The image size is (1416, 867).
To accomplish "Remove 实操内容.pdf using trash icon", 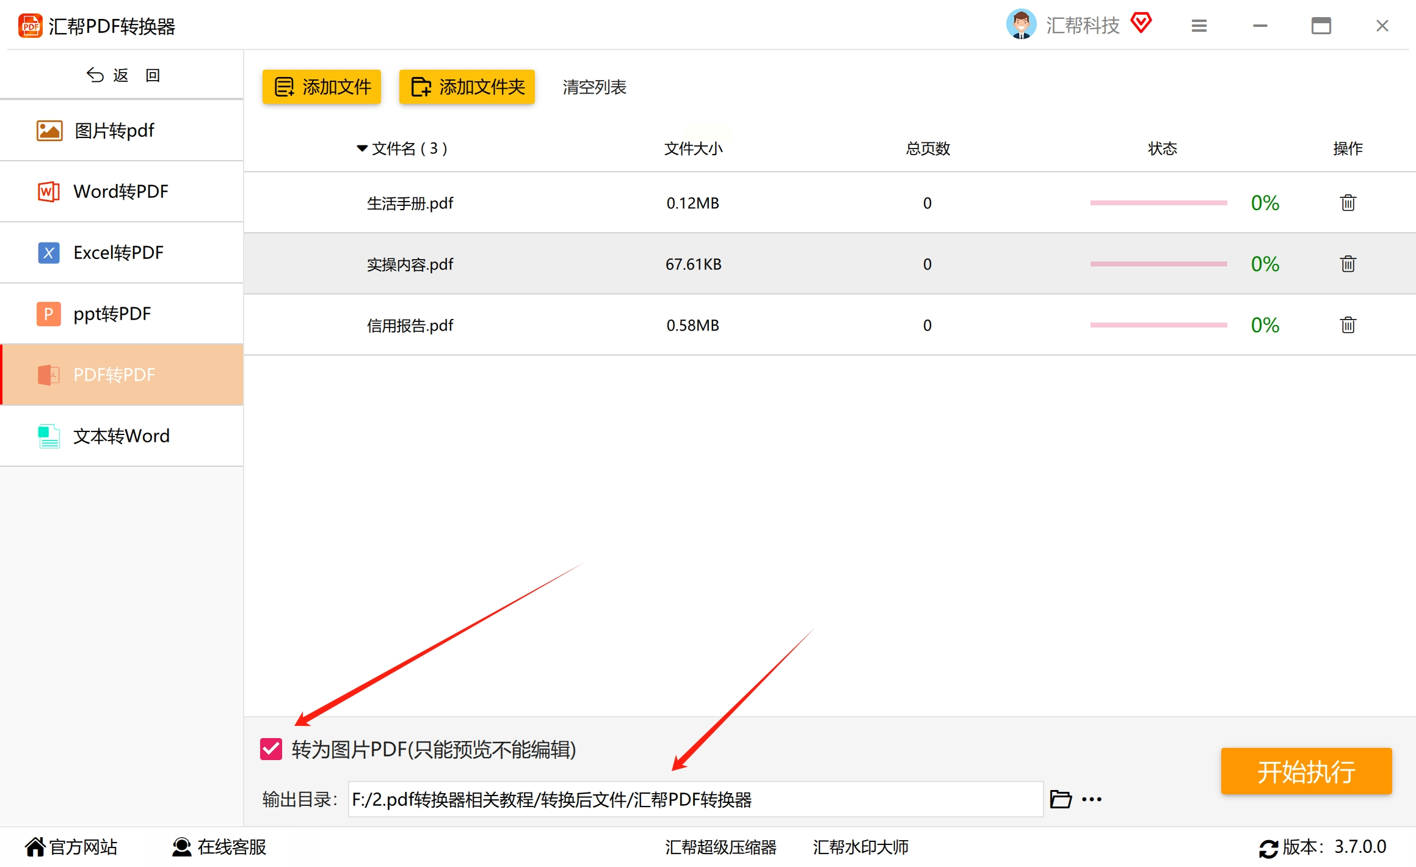I will coord(1348,264).
